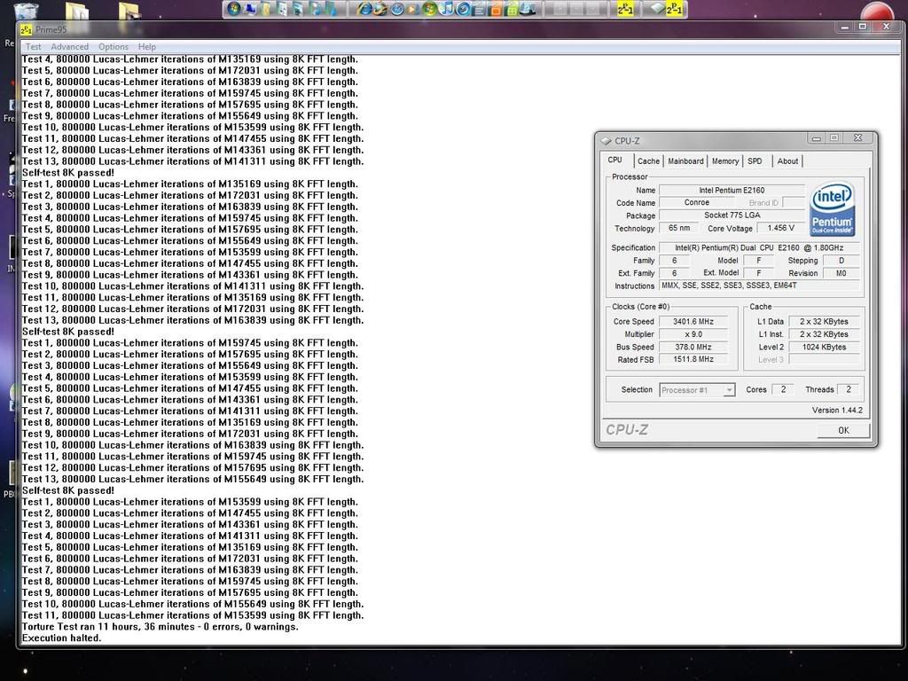Click the '1511.8 MHz' rated FSB value
The image size is (908, 681).
(693, 360)
